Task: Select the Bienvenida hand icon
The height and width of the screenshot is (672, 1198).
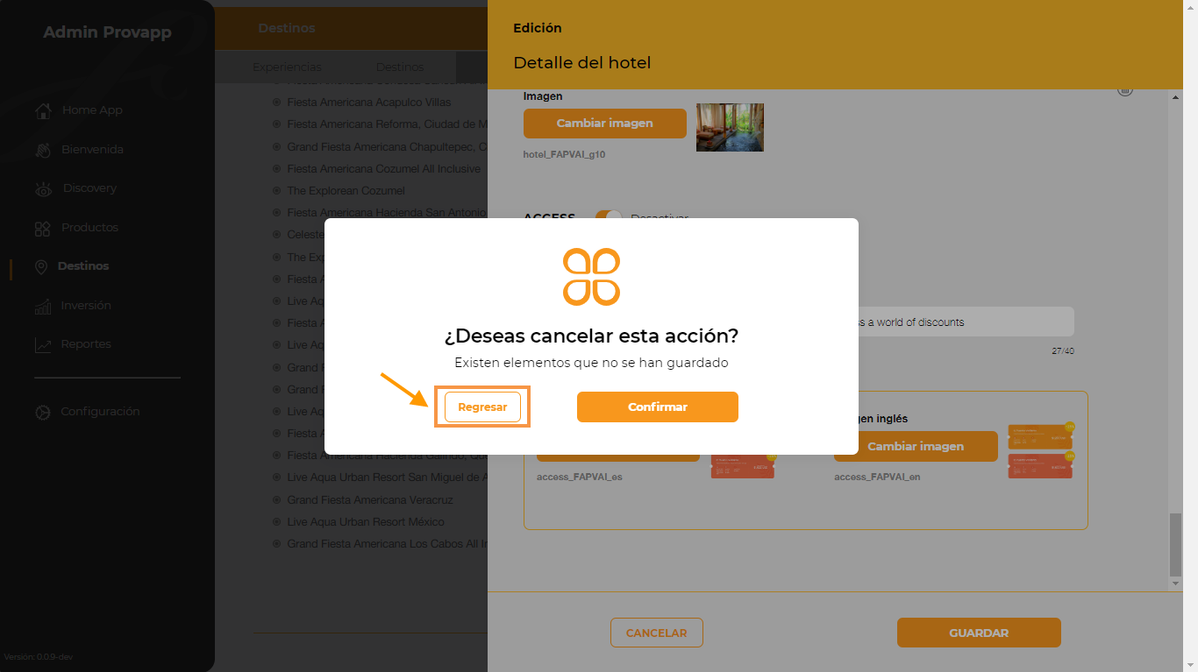Action: [42, 150]
